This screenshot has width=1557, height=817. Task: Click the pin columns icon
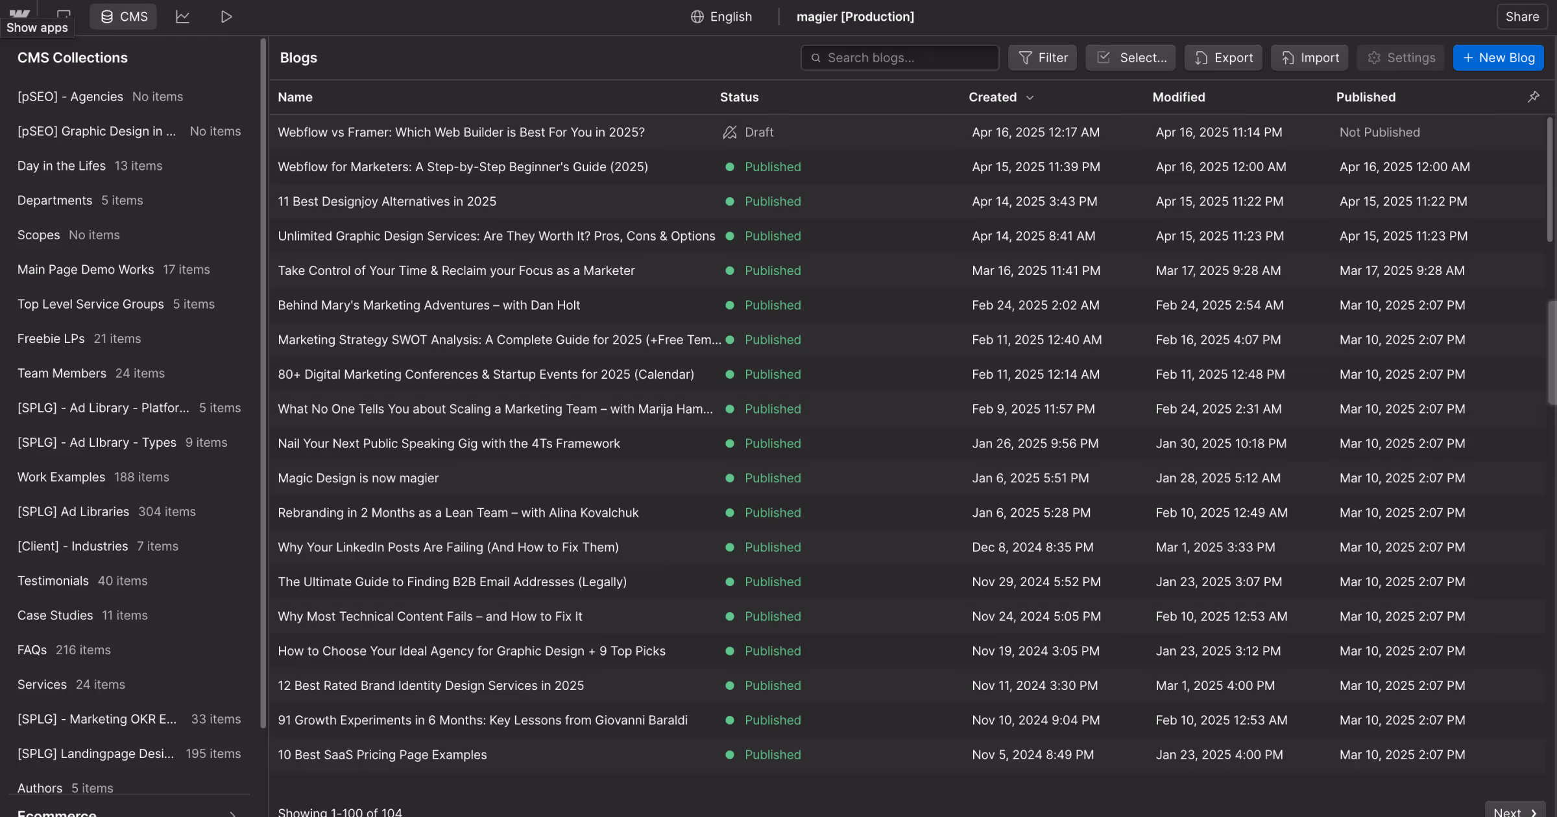tap(1533, 97)
